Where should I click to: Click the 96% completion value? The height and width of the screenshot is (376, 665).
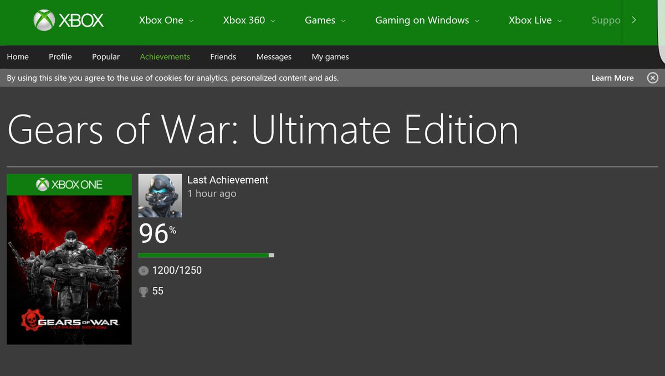[157, 234]
